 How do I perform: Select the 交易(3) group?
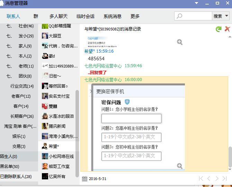(x=19, y=146)
